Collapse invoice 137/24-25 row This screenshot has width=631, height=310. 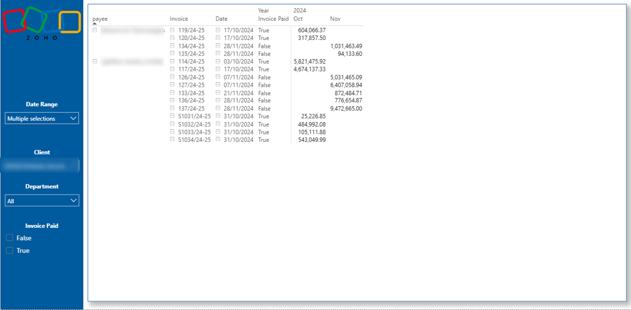(x=172, y=108)
